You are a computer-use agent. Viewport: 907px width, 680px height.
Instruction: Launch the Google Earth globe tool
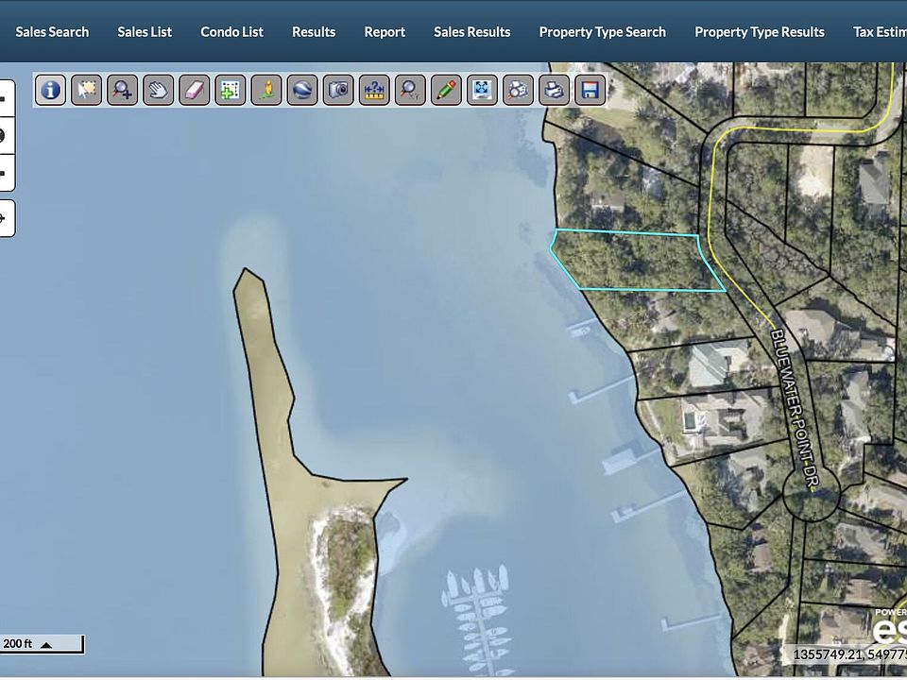click(302, 91)
